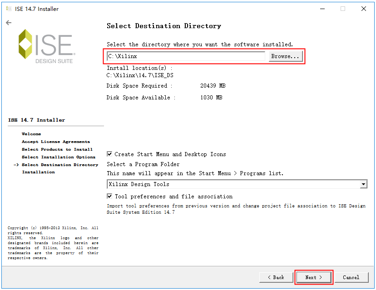The height and width of the screenshot is (290, 376).
Task: Minimize the ISE 14.7 Installer window
Action: [322, 9]
